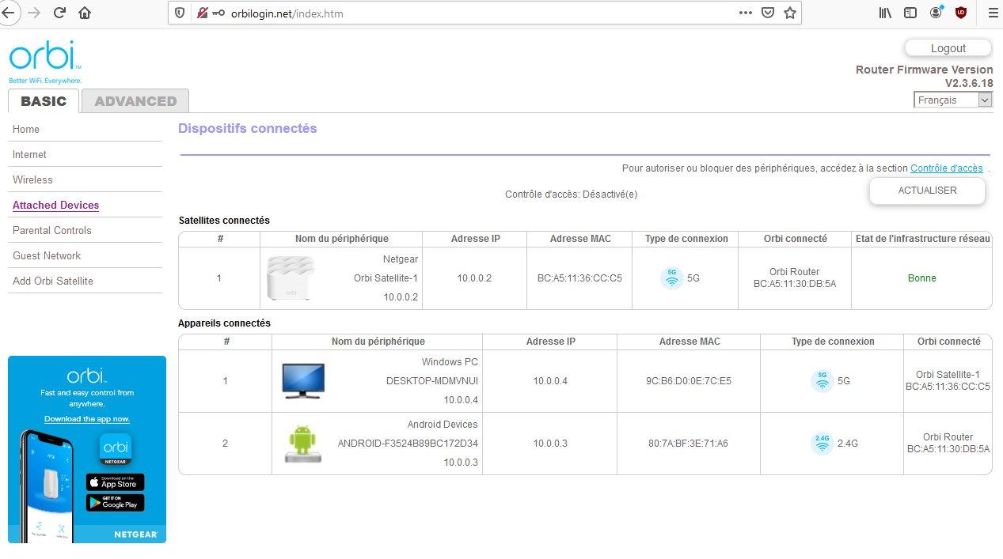Follow the Contrôle d'accès link
The image size is (1003, 559).
click(x=946, y=168)
